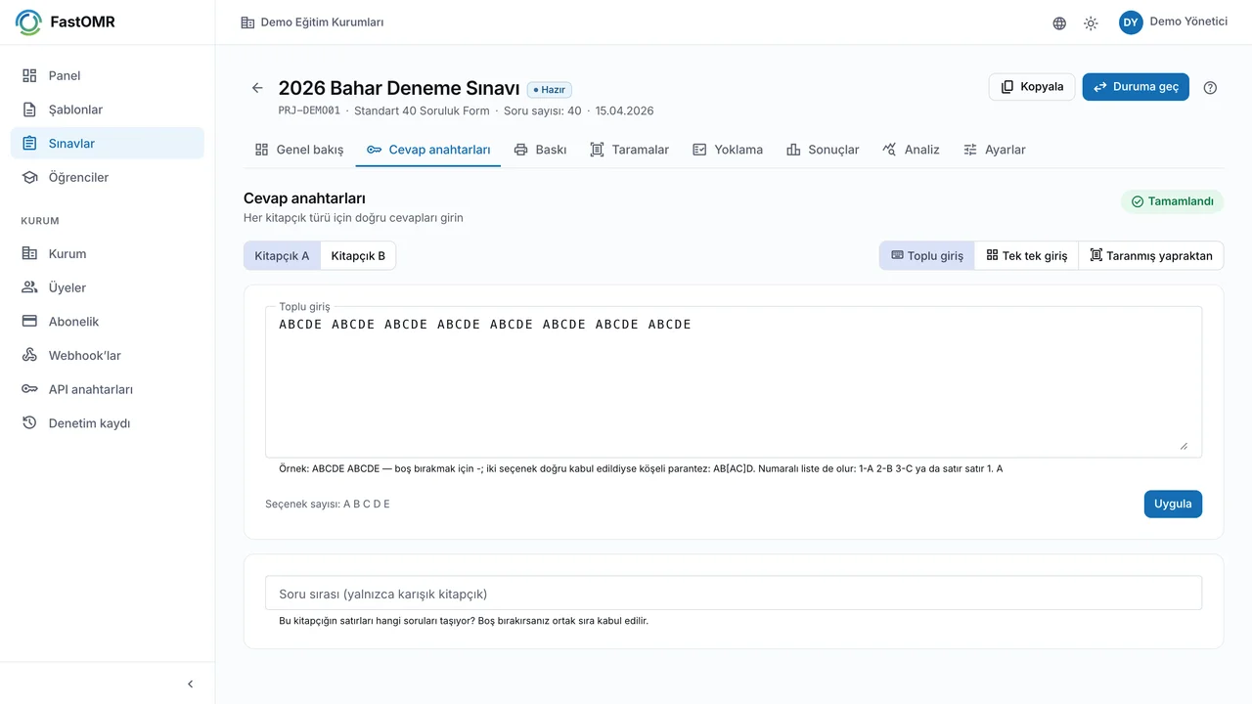Open the Demo Yönetici user menu
1252x704 pixels.
click(x=1173, y=22)
